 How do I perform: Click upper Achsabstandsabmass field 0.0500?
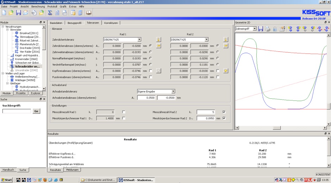click(x=146, y=98)
